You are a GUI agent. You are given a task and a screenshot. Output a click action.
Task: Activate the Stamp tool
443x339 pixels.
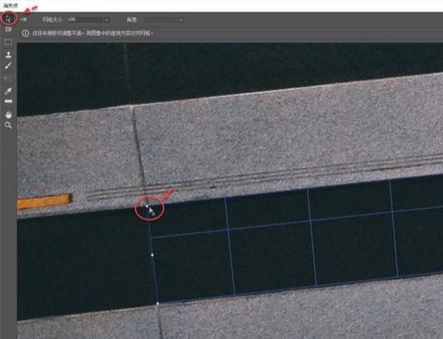(8, 55)
